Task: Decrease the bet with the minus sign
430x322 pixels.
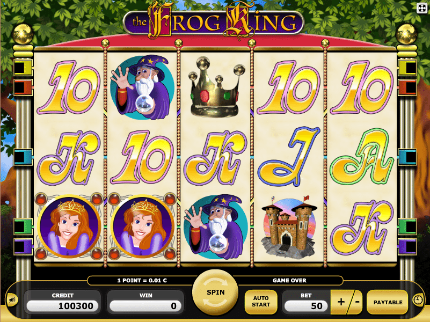Action: pyautogui.click(x=357, y=302)
